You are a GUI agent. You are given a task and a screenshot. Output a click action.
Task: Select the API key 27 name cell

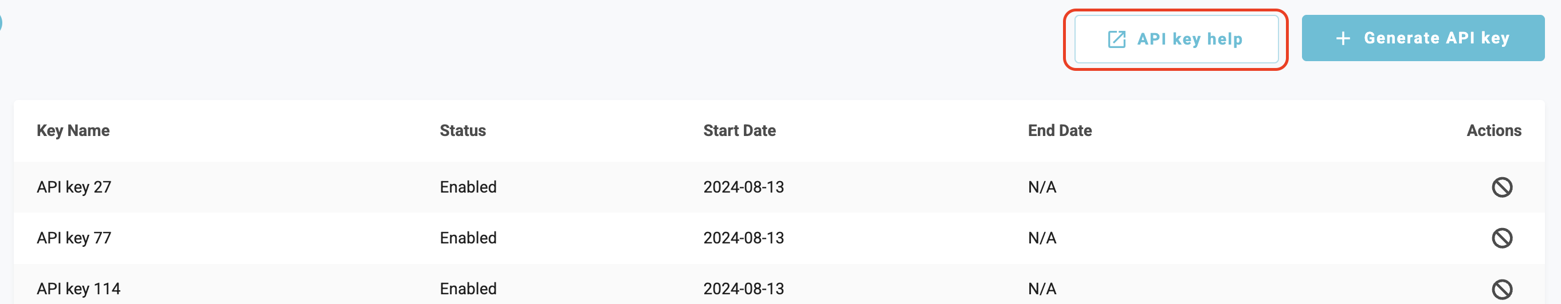click(x=74, y=187)
